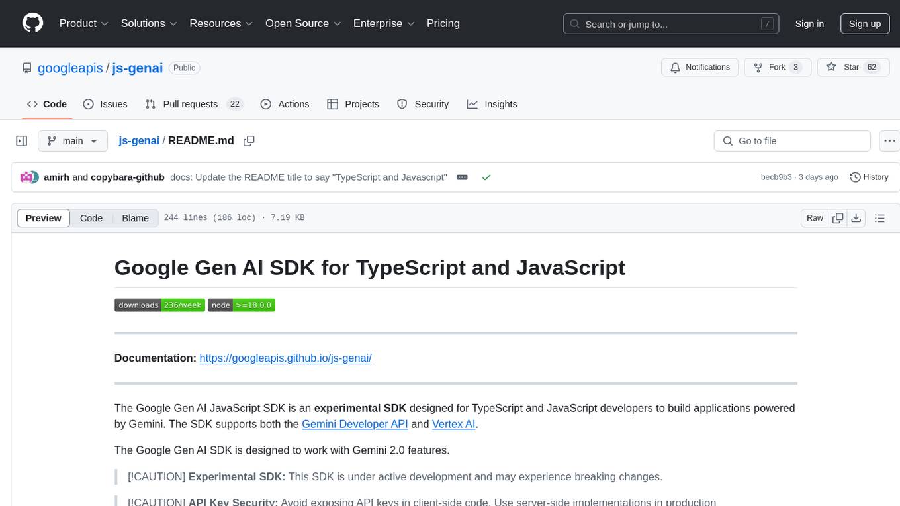Open the more file actions menu
The width and height of the screenshot is (900, 506).
click(x=889, y=141)
